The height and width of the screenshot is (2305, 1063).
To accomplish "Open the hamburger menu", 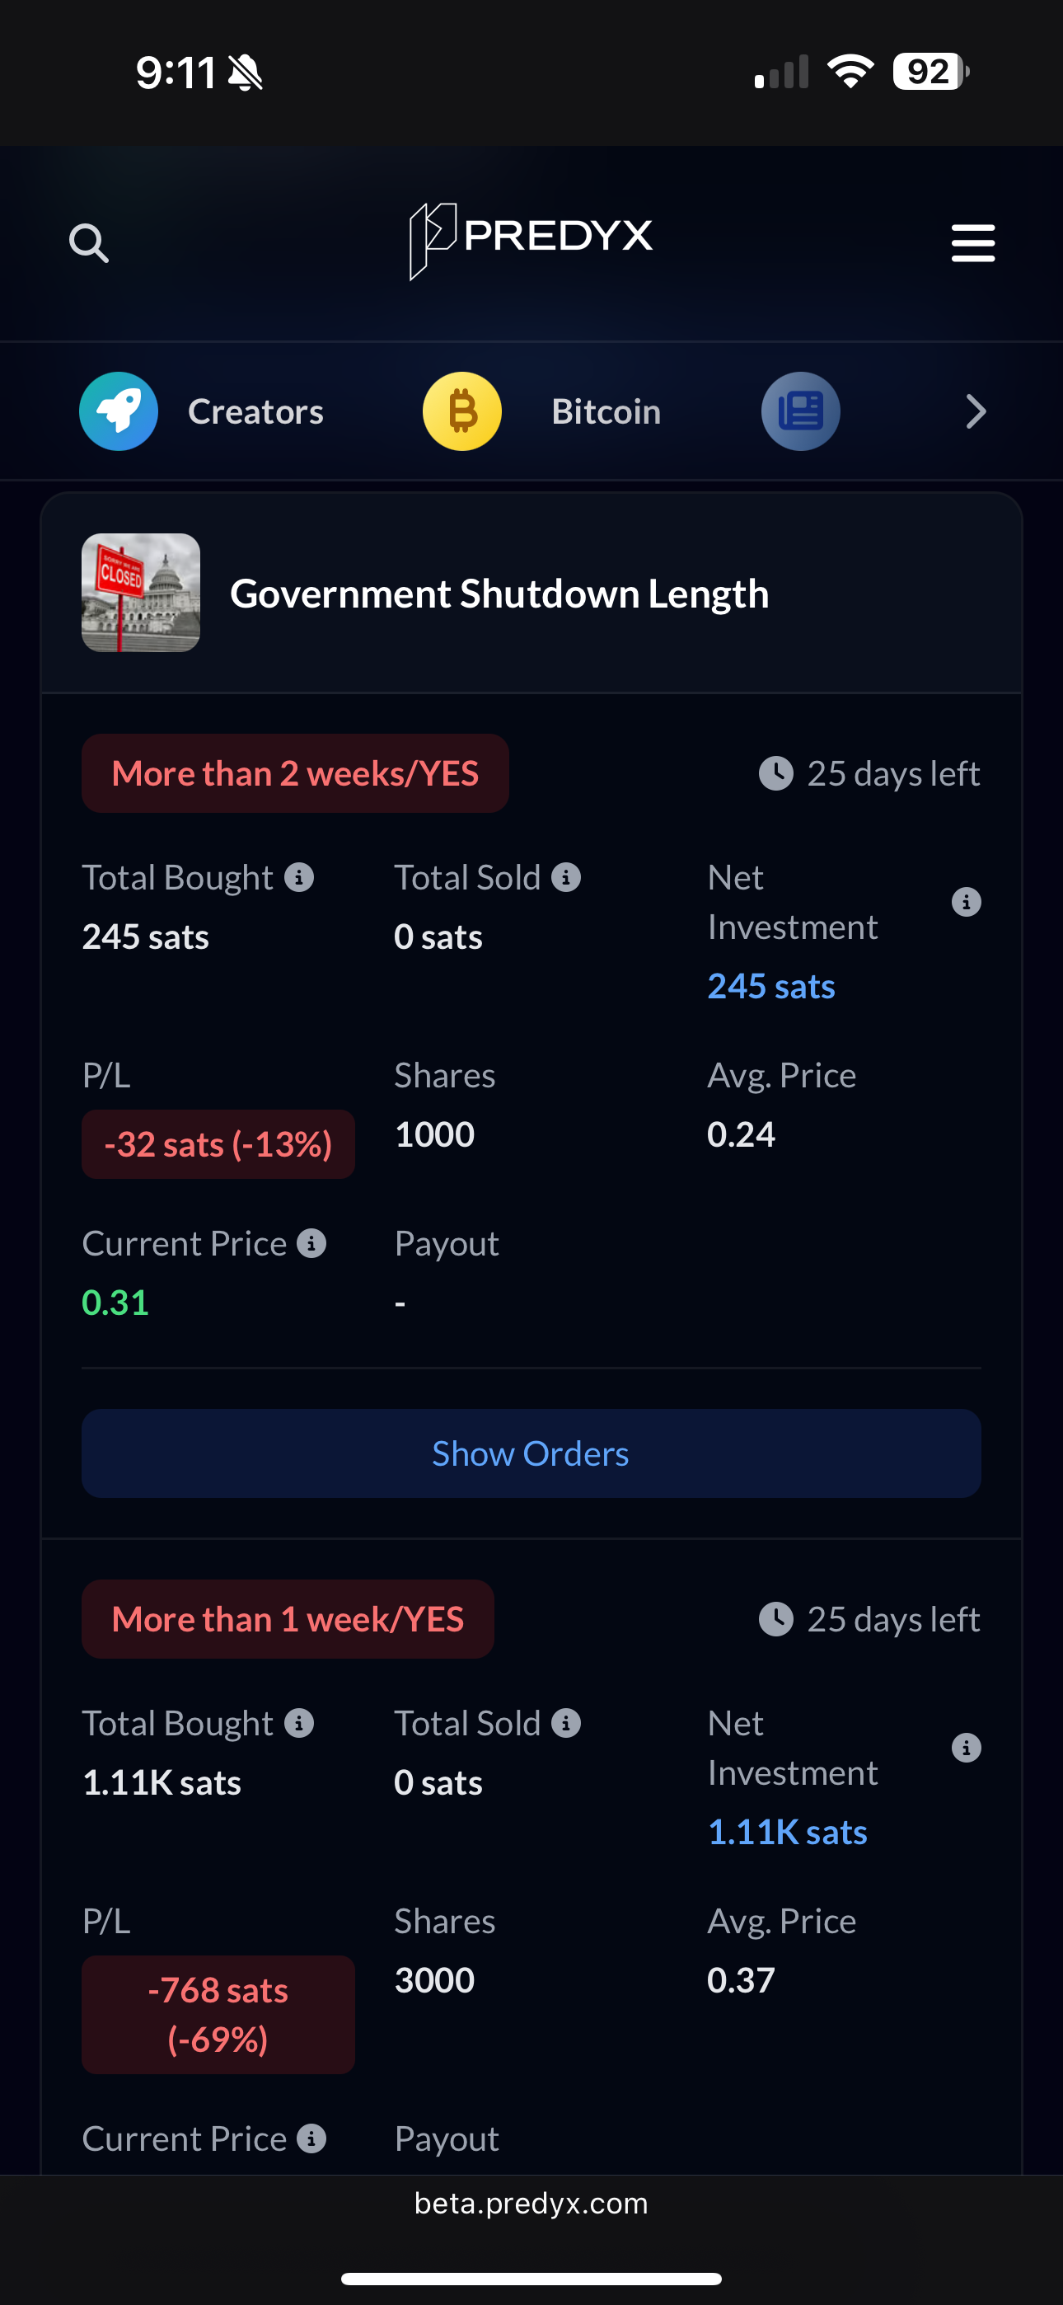I will coord(972,242).
